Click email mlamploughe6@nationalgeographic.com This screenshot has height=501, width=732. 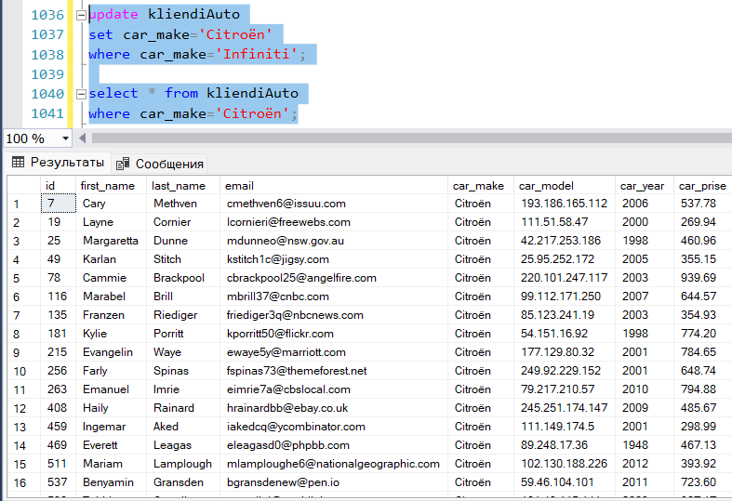[333, 464]
